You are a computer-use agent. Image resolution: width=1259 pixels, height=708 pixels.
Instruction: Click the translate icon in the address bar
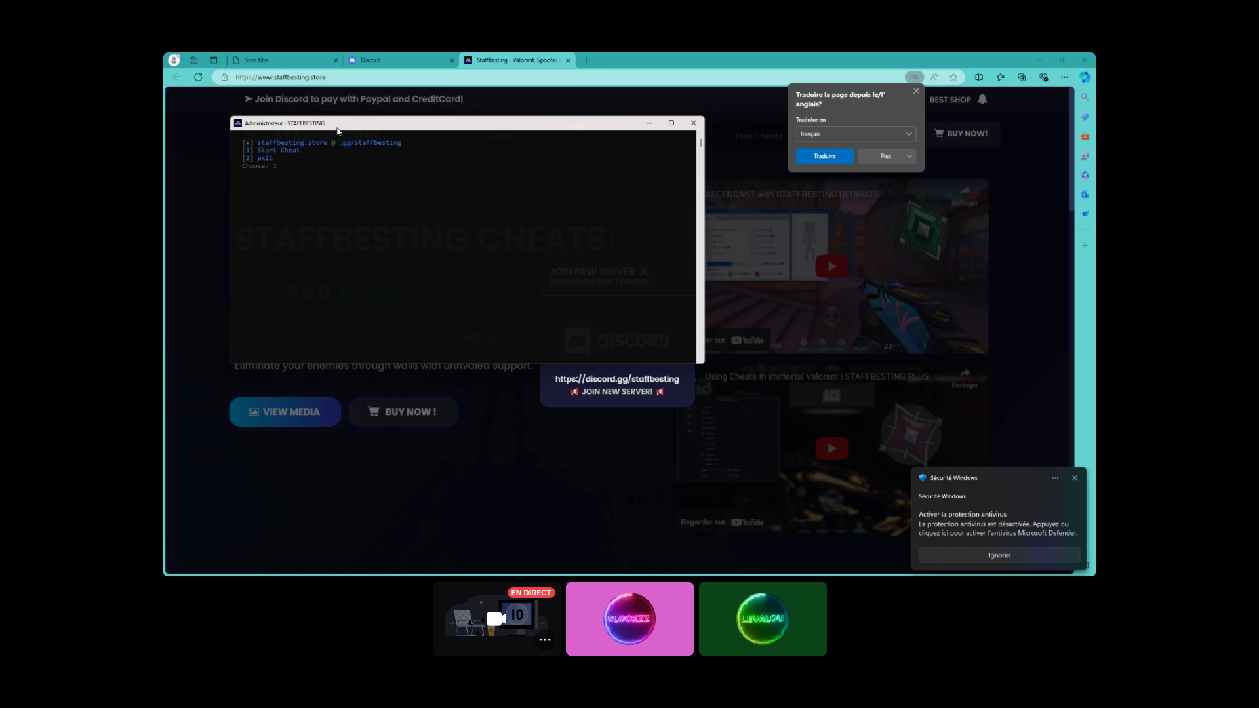[914, 77]
